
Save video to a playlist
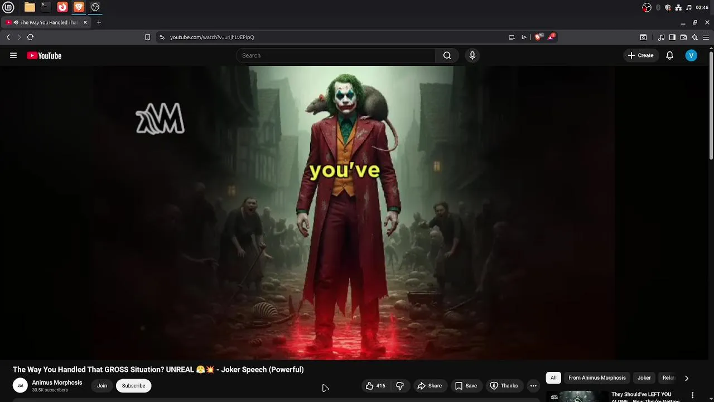[466, 386]
